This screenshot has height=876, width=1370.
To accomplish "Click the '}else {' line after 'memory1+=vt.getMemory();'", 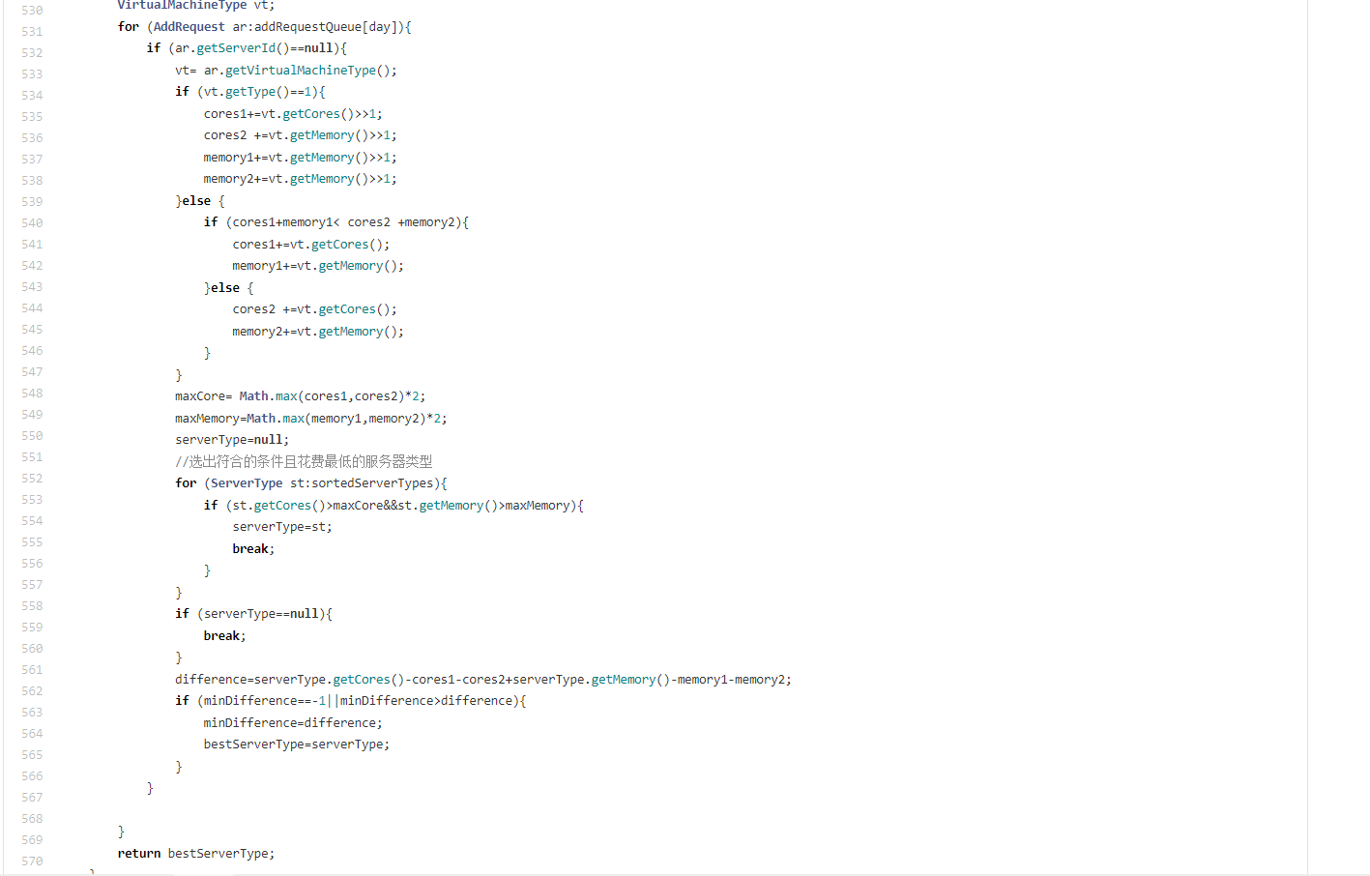I will coord(229,288).
